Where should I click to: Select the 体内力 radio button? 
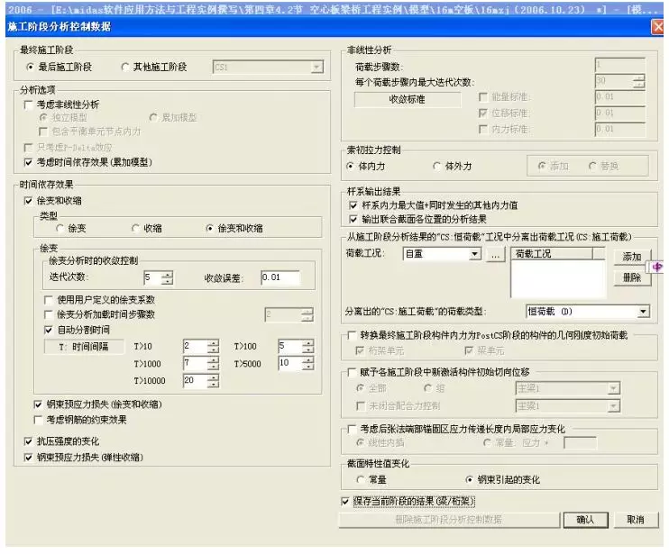click(351, 166)
